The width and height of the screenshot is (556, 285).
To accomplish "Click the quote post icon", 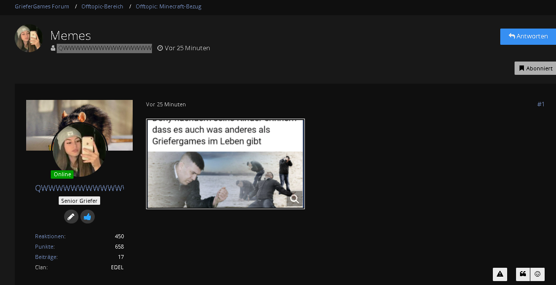I will pyautogui.click(x=523, y=274).
